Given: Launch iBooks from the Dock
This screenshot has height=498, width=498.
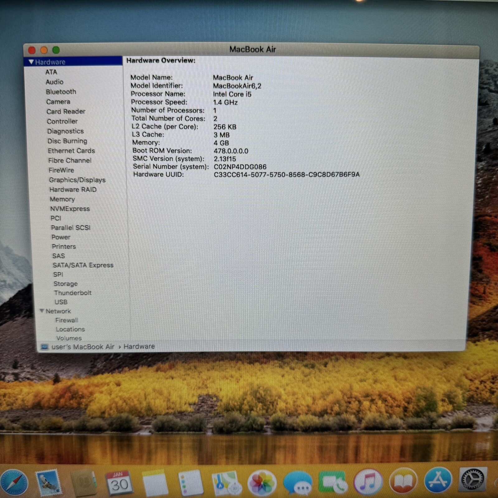Looking at the screenshot, I should coord(403,481).
